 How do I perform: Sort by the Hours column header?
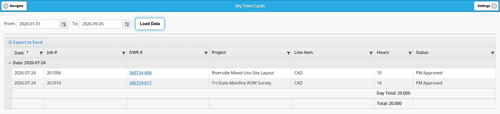click(383, 52)
